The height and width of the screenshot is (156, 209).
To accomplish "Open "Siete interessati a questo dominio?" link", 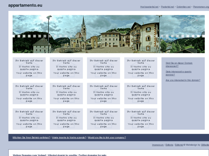I will click(179, 73).
